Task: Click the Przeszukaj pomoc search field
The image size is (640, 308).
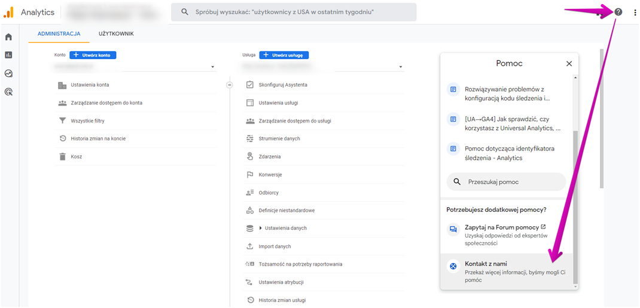Action: [506, 182]
